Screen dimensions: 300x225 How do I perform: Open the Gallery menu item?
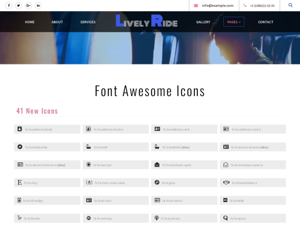tap(203, 22)
